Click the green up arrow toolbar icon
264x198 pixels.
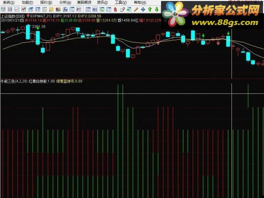[x=150, y=9]
